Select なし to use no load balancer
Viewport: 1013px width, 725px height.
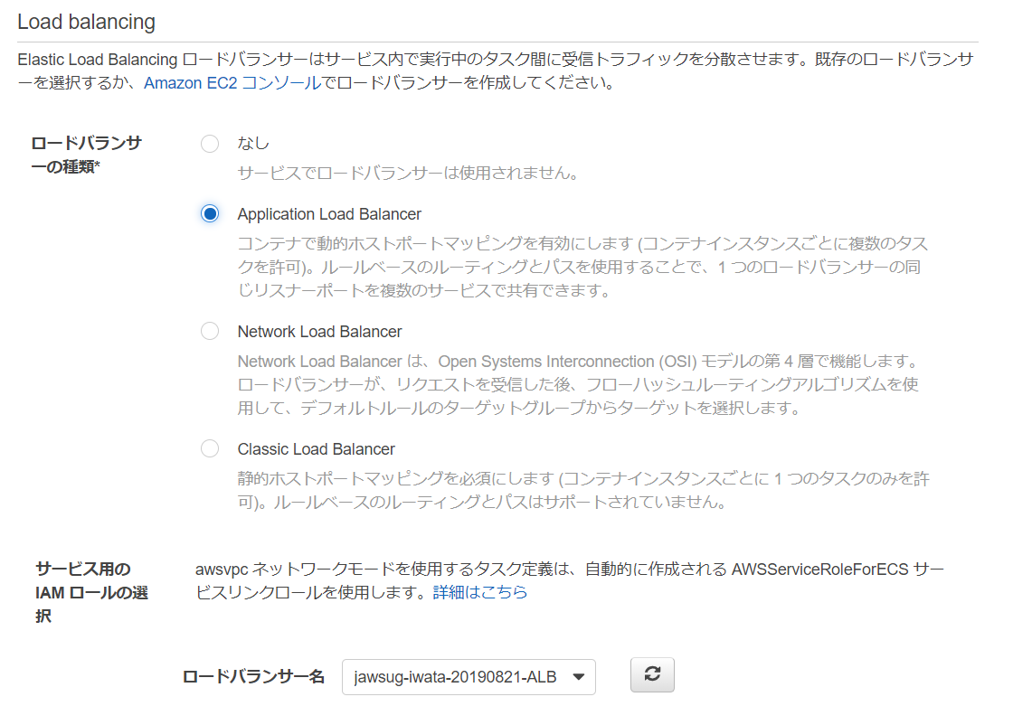209,143
